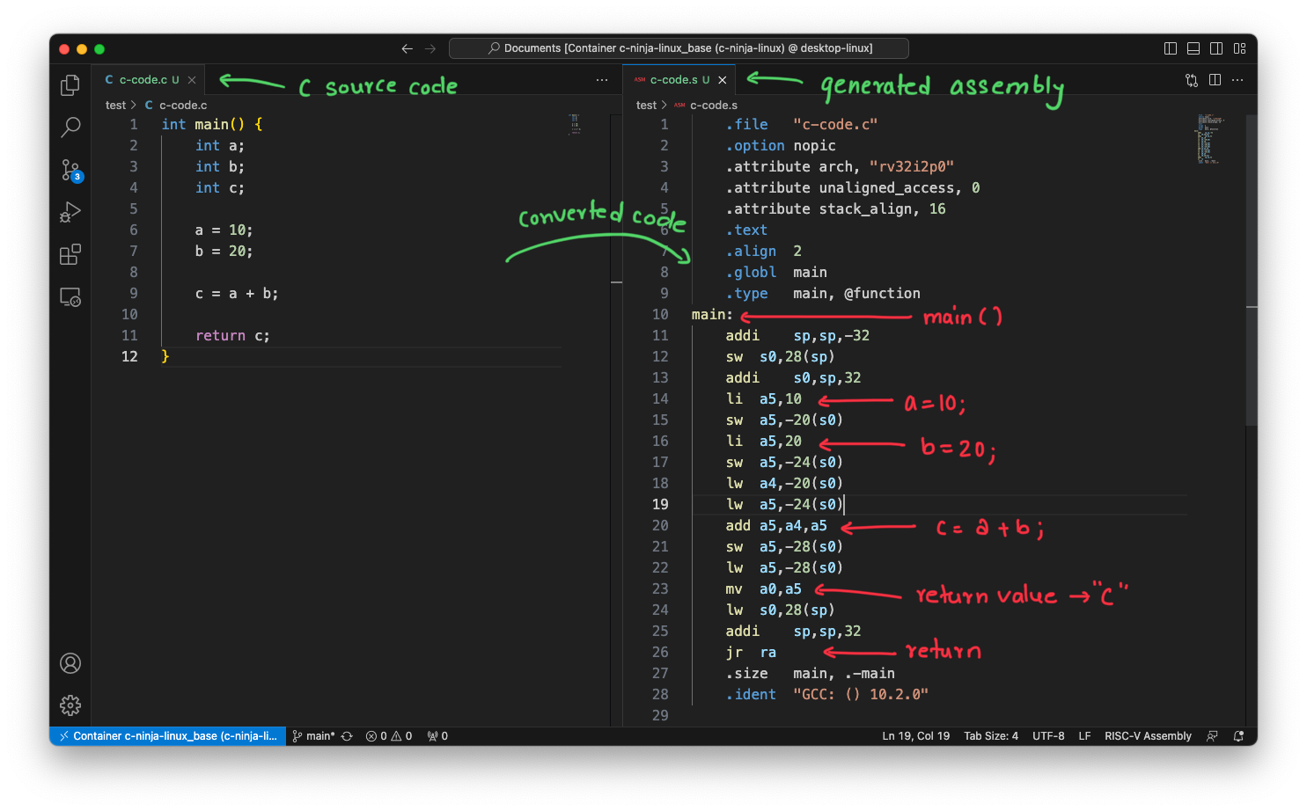Image resolution: width=1307 pixels, height=811 pixels.
Task: Open the Search view in activity bar
Action: [70, 128]
